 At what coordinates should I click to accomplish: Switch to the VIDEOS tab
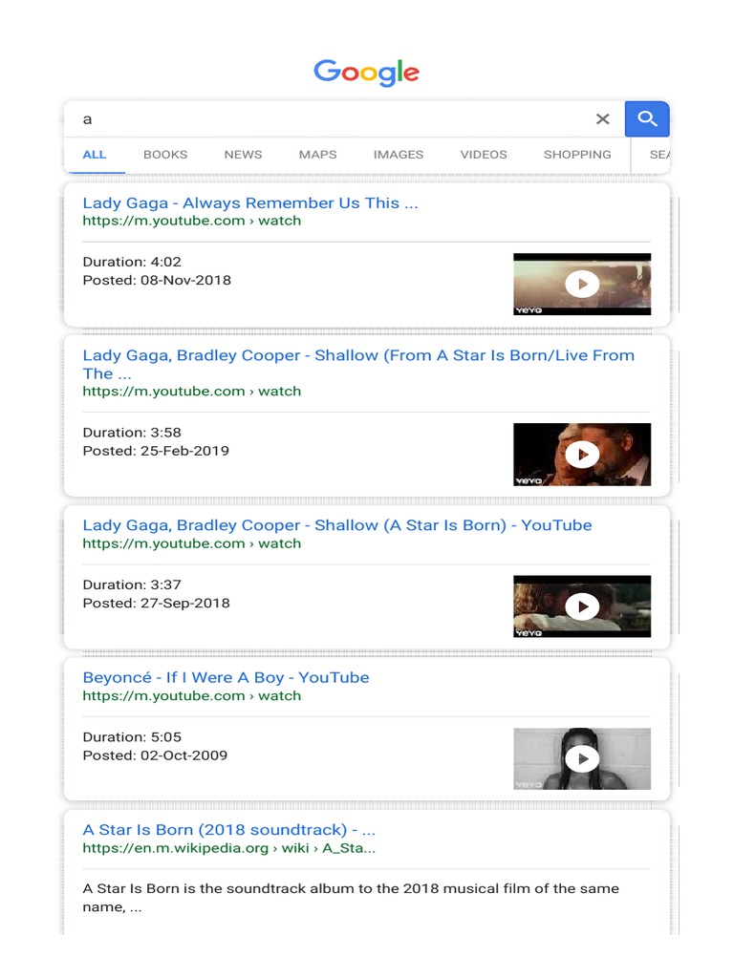[484, 155]
